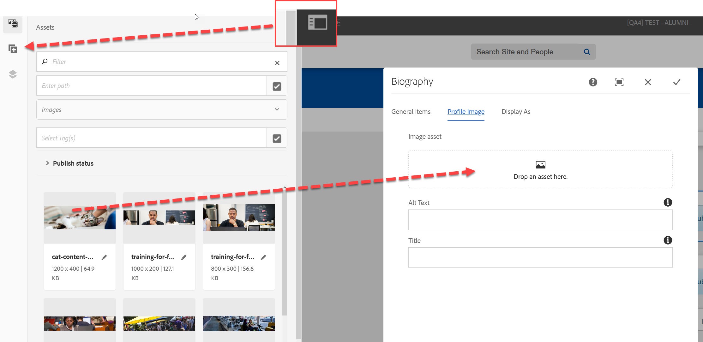Open the Assets tab in side rail

point(13,23)
